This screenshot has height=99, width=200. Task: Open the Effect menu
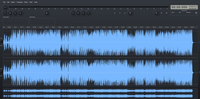point(26,2)
